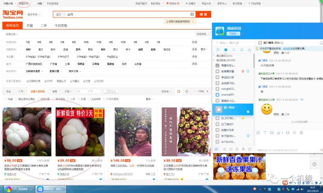The height and width of the screenshot is (193, 323).
Task: Check the 二手 checkbox filter
Action: pos(69,99)
